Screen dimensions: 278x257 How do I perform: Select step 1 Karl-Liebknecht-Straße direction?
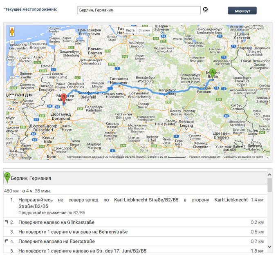click(135, 206)
